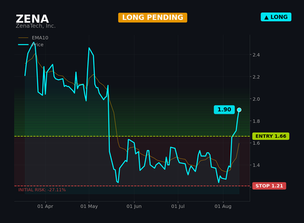Click the 01 Aug axis label

(223, 206)
